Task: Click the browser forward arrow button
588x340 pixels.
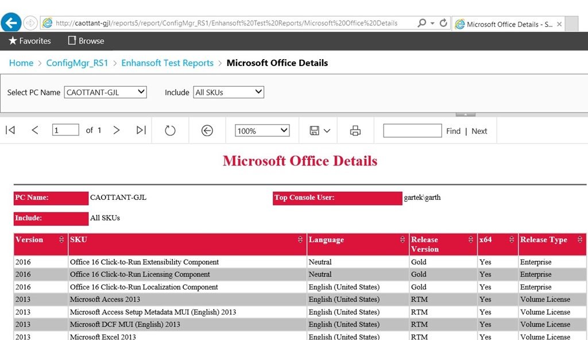Action: pos(30,23)
